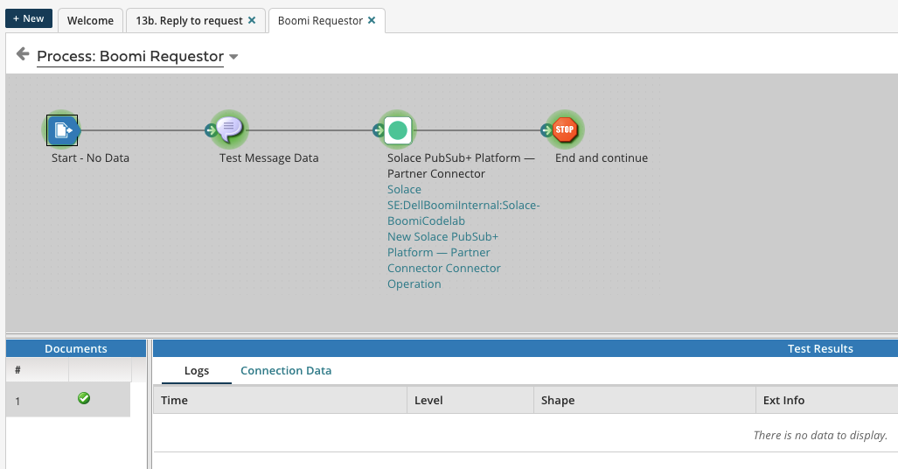898x469 pixels.
Task: Click input arrow on Message shape
Action: click(x=211, y=131)
